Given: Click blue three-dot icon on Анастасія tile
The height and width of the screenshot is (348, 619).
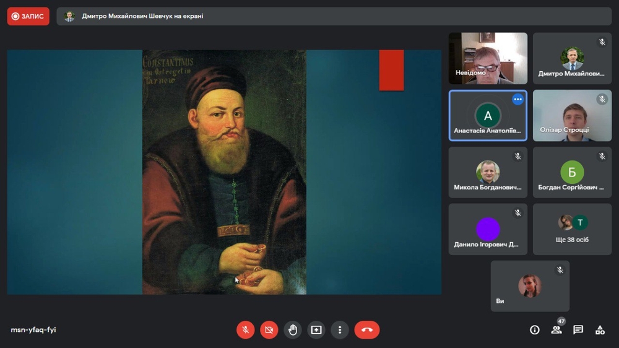Looking at the screenshot, I should point(517,100).
